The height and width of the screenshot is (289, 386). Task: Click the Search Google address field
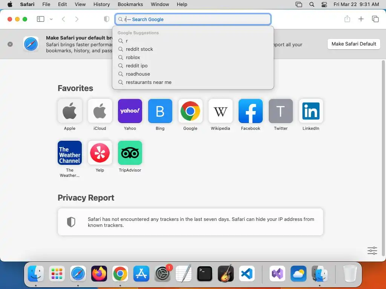click(193, 19)
